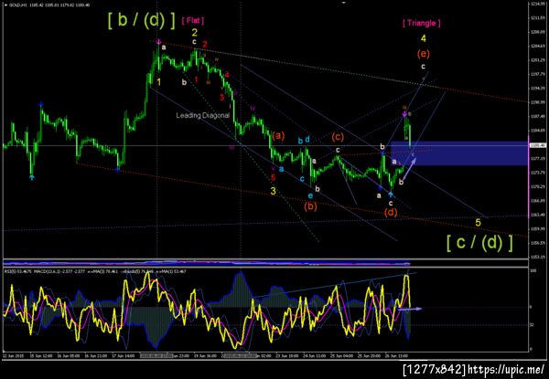Click the '26 Jun 13:00' time axis label

click(395, 355)
